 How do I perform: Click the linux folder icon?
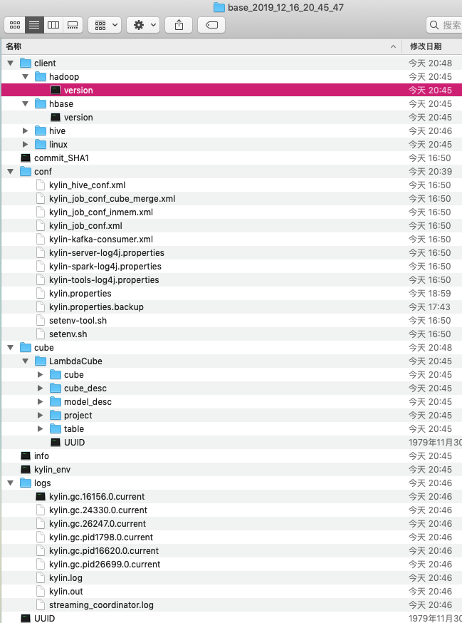[x=41, y=144]
